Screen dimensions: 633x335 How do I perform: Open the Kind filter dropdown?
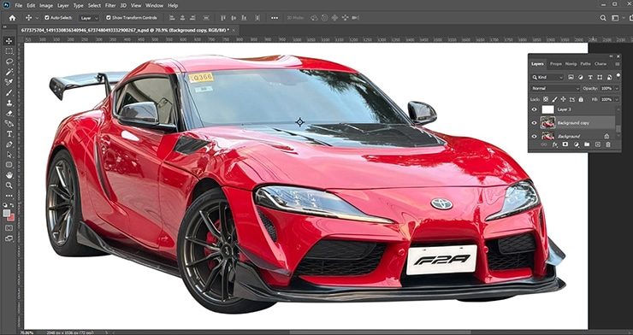pos(547,77)
